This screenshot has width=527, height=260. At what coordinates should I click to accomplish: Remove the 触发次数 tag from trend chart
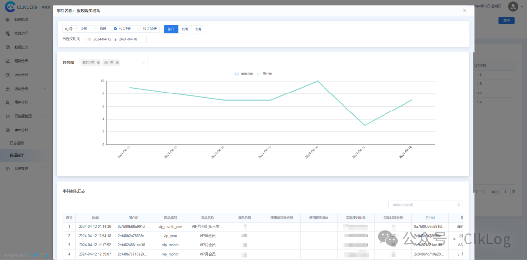pos(98,62)
